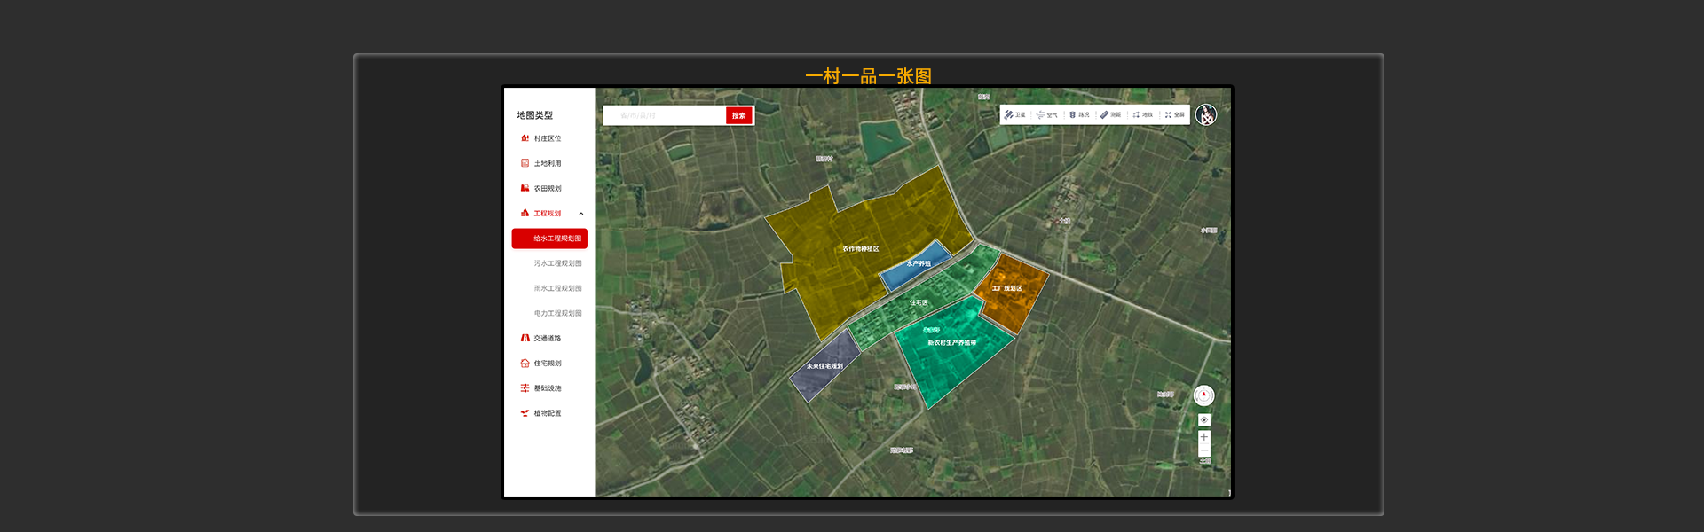This screenshot has height=532, width=1704.
Task: Switch to 卫星 satellite view
Action: (1015, 114)
